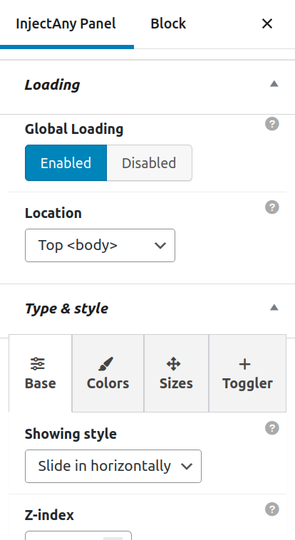The width and height of the screenshot is (295, 540).
Task: Set Global Loading to Enabled
Action: [66, 163]
